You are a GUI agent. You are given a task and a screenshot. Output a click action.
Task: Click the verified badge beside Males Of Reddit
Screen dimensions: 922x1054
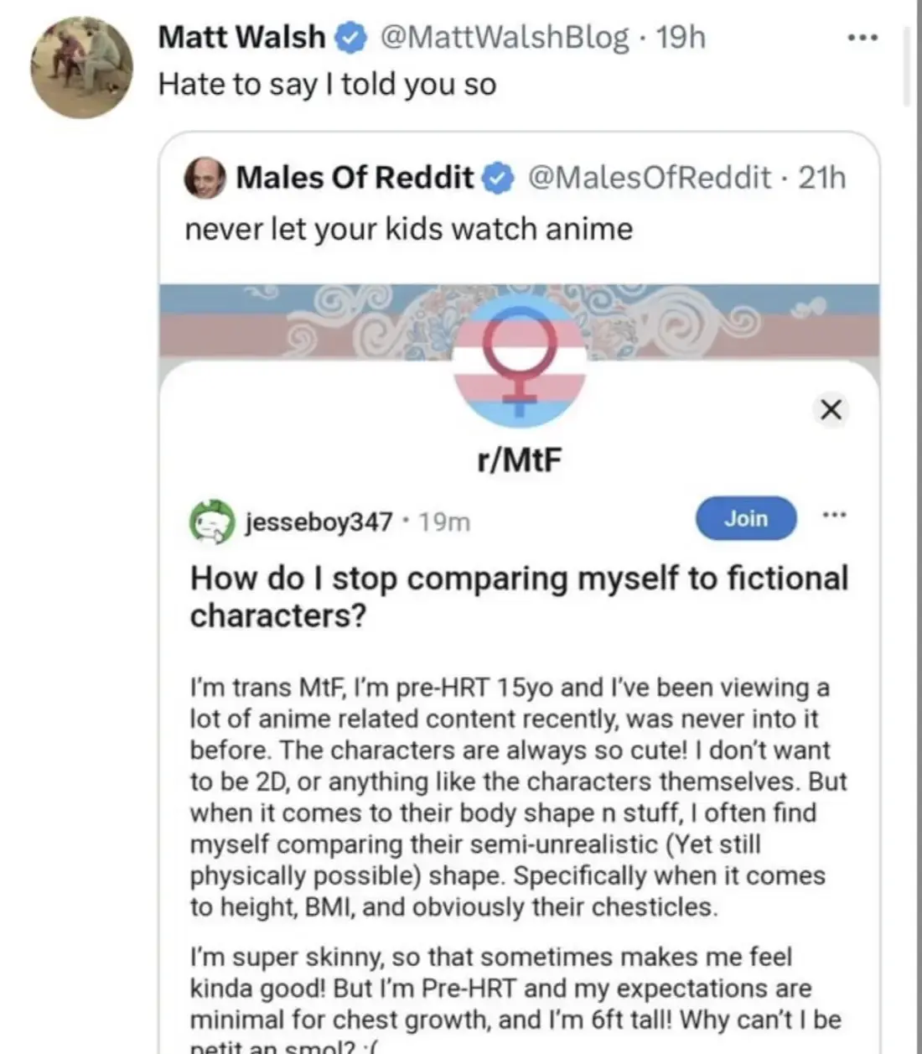coord(500,178)
